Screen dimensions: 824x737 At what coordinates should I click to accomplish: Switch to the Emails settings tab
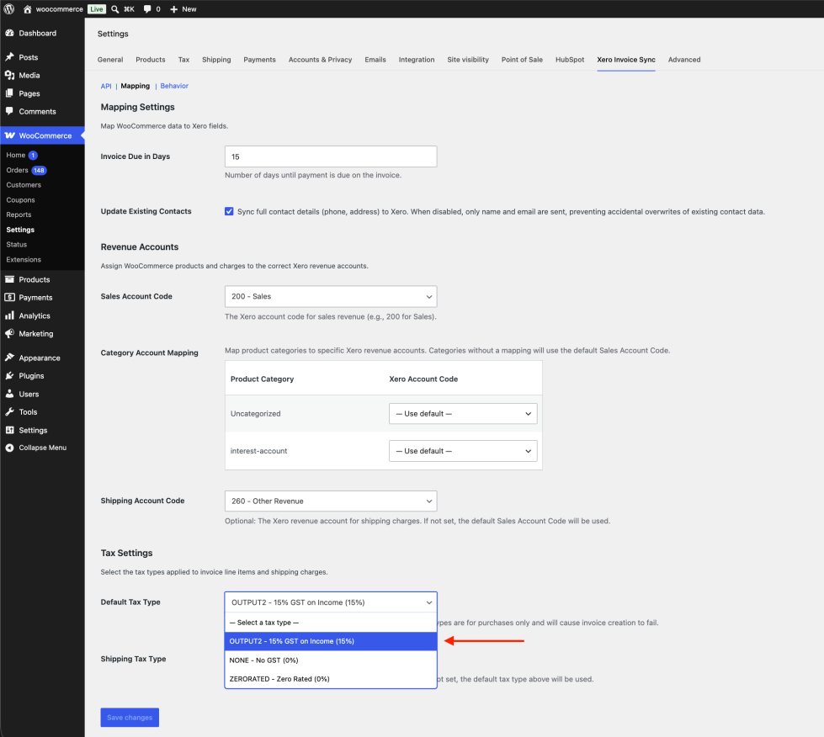pyautogui.click(x=375, y=60)
